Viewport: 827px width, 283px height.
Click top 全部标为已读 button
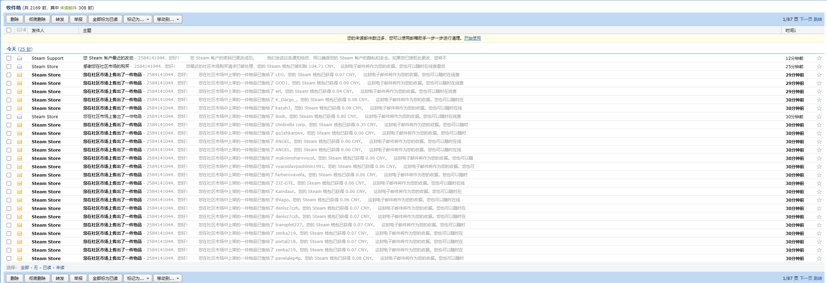click(x=105, y=19)
